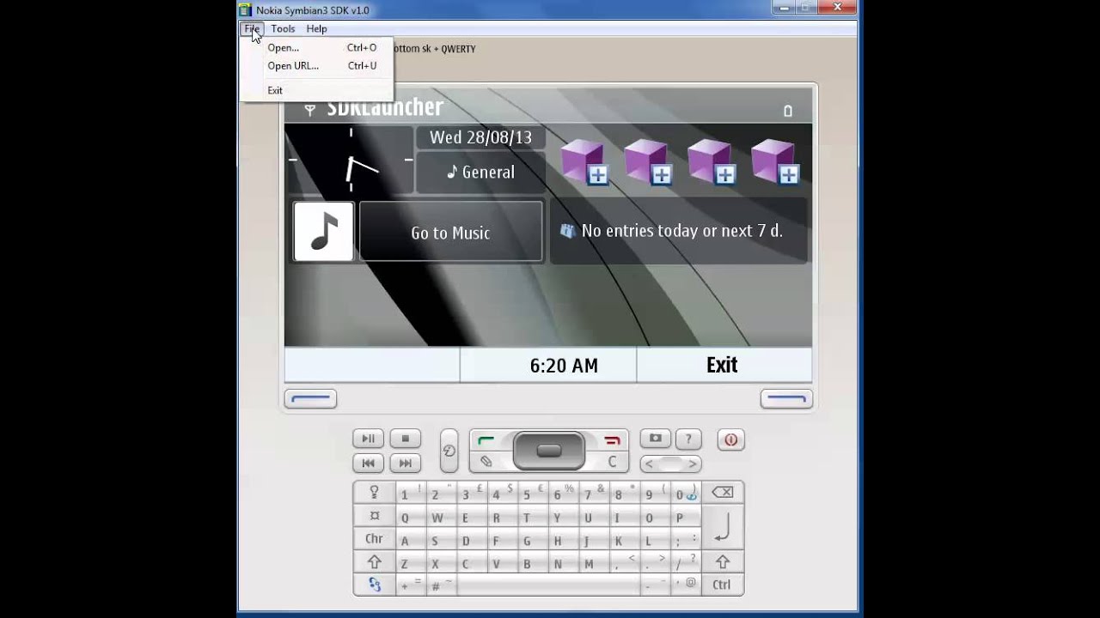The width and height of the screenshot is (1100, 618).
Task: Open the Tools menu
Action: click(x=283, y=28)
